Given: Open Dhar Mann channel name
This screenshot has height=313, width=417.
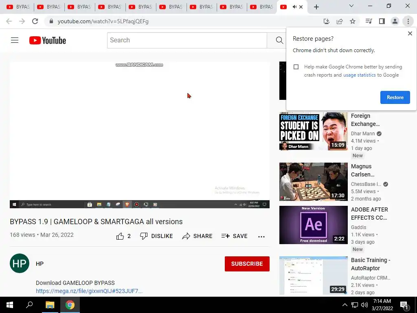Looking at the screenshot, I should [x=363, y=134].
